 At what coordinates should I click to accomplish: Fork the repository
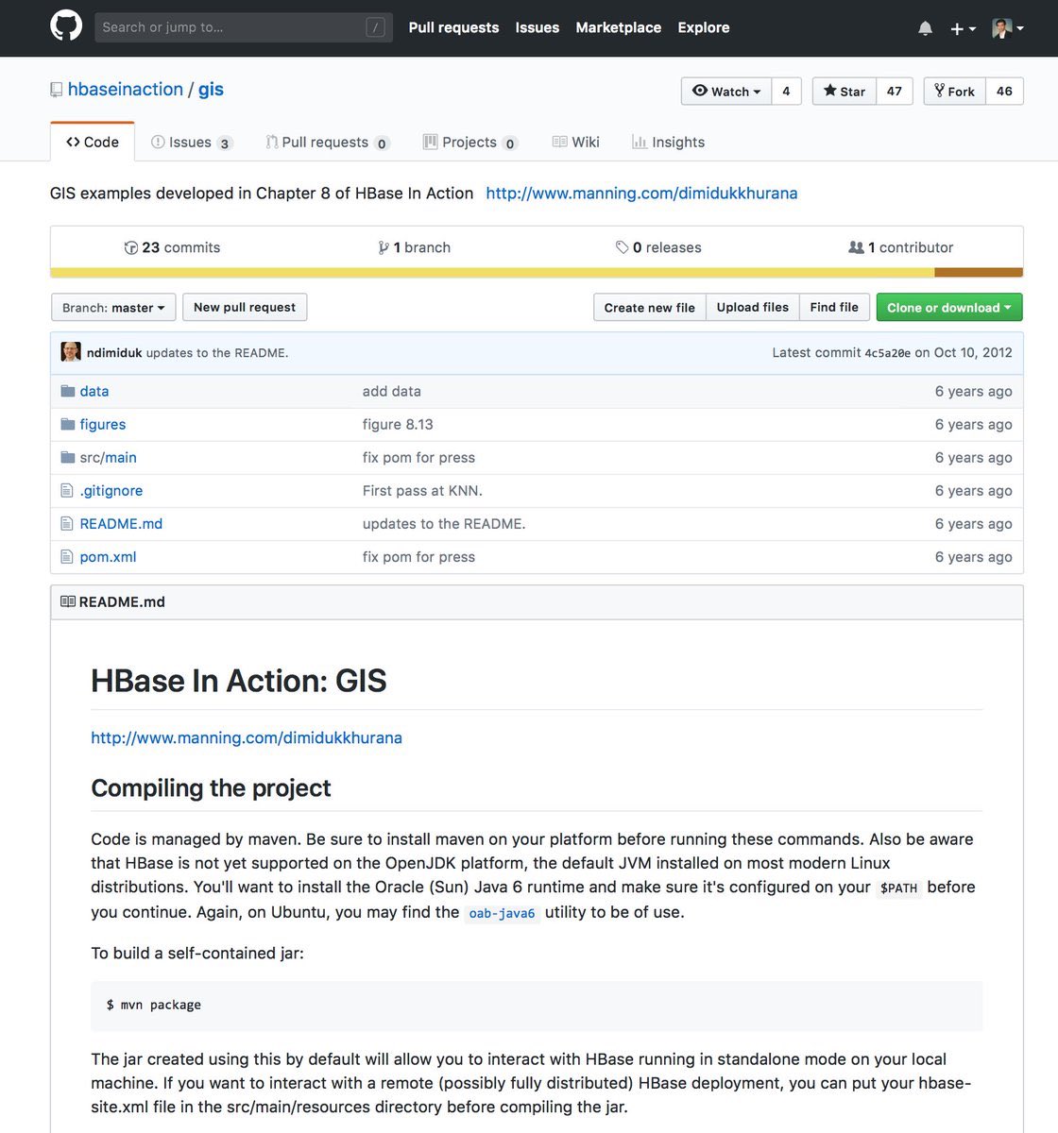click(x=955, y=91)
